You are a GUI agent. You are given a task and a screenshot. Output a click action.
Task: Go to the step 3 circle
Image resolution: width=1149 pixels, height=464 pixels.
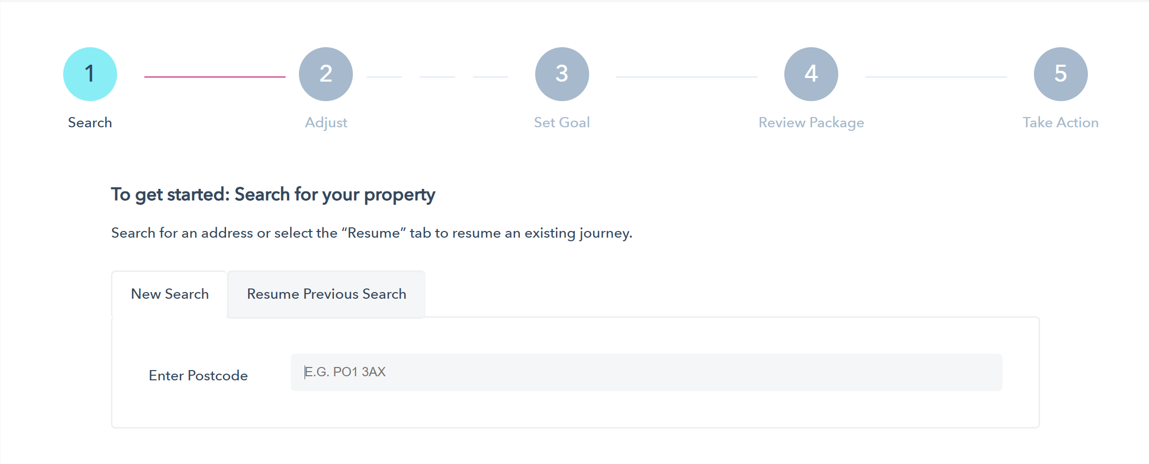pyautogui.click(x=562, y=74)
